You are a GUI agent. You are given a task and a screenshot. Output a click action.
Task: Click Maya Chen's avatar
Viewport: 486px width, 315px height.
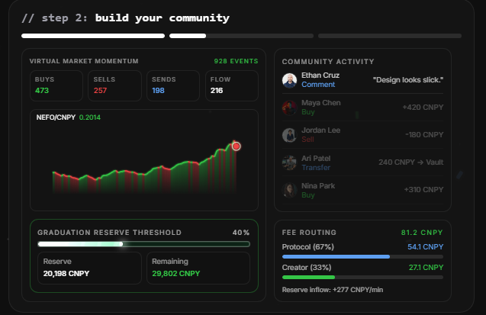point(289,108)
